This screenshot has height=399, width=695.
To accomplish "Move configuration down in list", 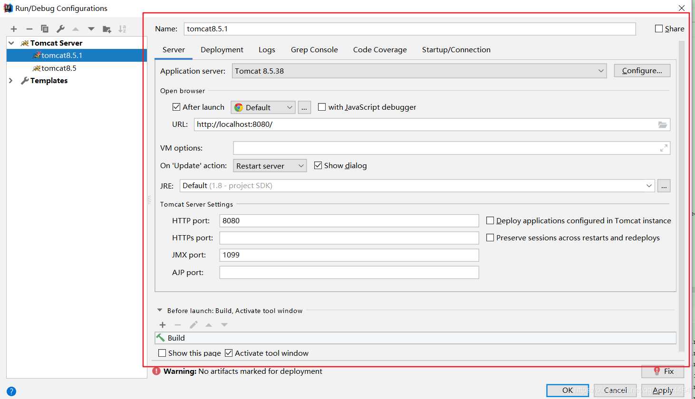I will click(x=91, y=29).
